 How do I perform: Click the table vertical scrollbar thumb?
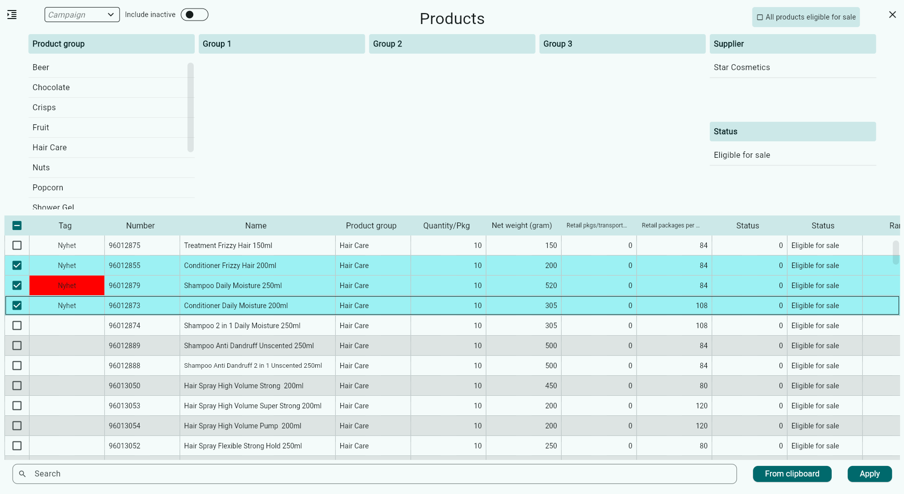tap(896, 252)
